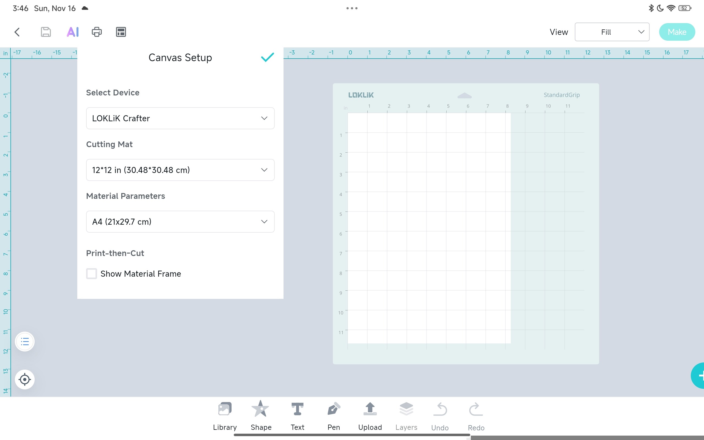The width and height of the screenshot is (704, 440).
Task: Click the printer icon
Action: click(97, 32)
